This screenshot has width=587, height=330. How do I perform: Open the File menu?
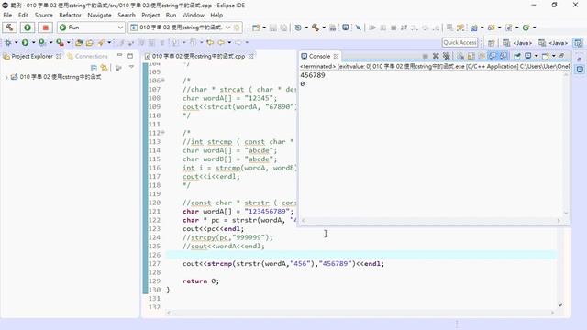point(7,15)
